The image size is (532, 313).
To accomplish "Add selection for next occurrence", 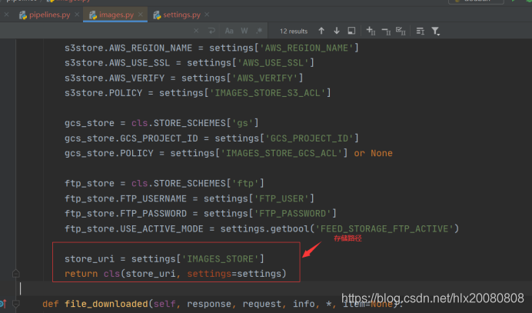I will tap(371, 31).
